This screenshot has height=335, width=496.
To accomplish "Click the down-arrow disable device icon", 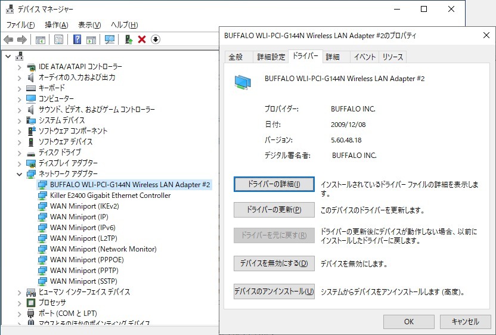I will 156,39.
